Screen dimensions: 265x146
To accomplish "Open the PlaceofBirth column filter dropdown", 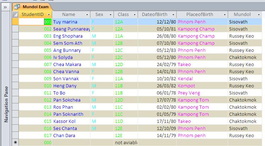I will tap(225, 15).
